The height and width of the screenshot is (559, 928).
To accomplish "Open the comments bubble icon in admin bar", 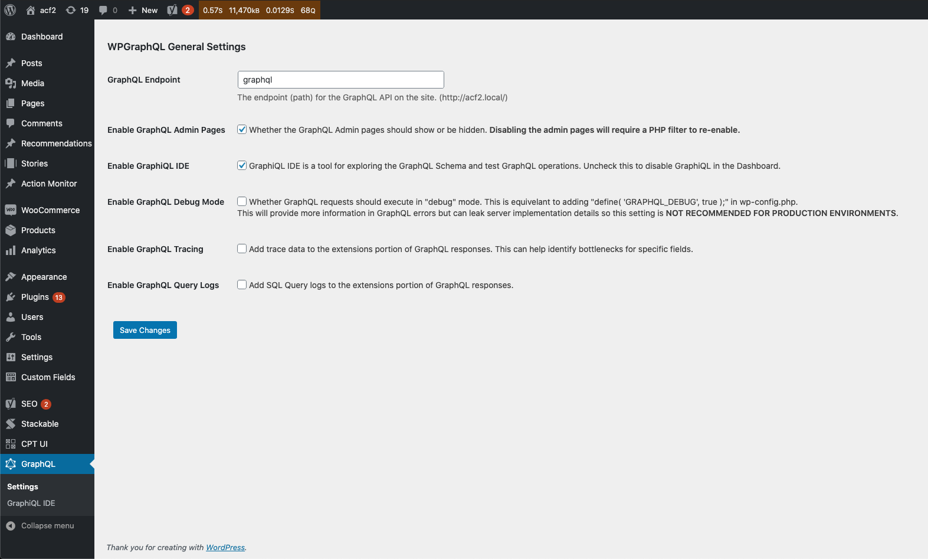I will pos(103,10).
